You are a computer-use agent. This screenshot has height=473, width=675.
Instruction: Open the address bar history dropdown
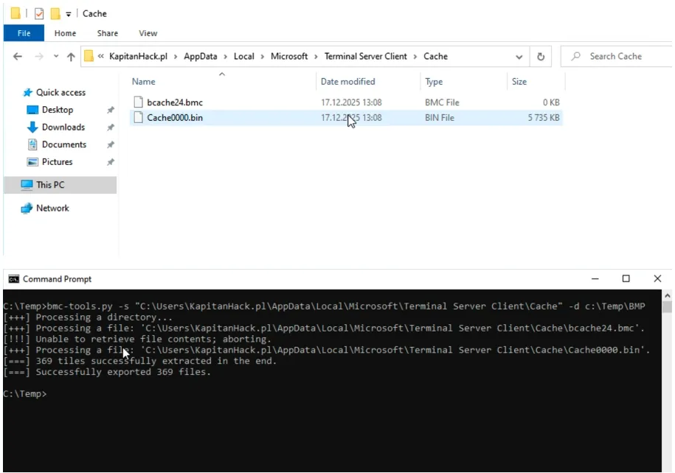519,57
